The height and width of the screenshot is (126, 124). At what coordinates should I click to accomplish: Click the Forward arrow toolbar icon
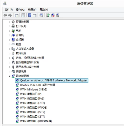[x=10, y=15]
